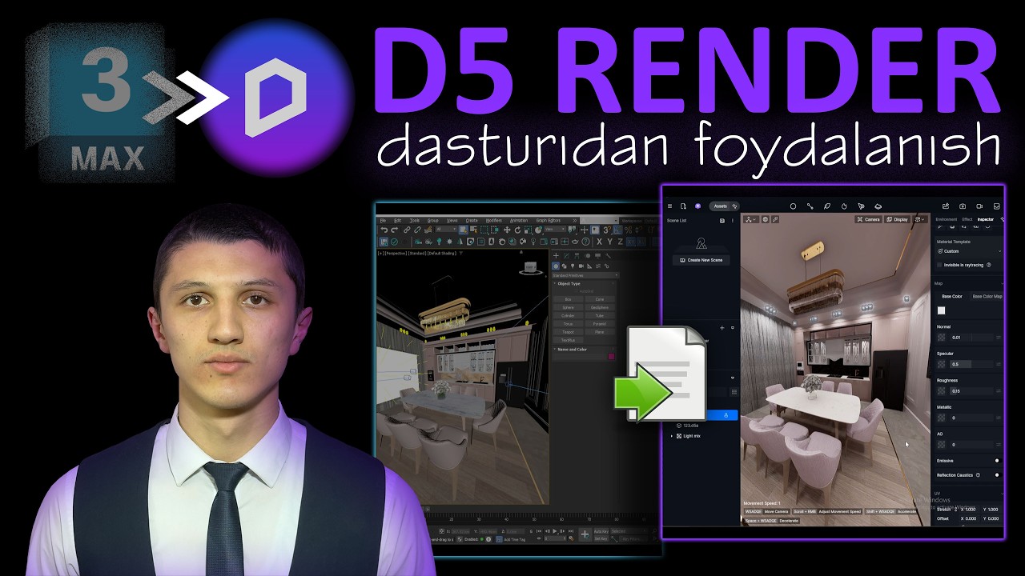This screenshot has width=1025, height=576.
Task: Open the Scene List three-dot options
Action: pyautogui.click(x=733, y=221)
